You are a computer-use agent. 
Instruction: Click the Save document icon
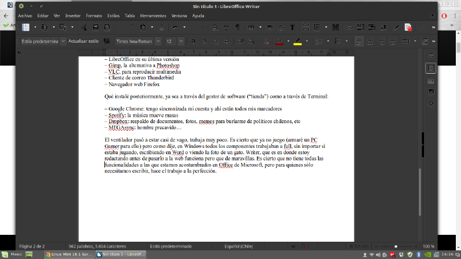click(63, 27)
